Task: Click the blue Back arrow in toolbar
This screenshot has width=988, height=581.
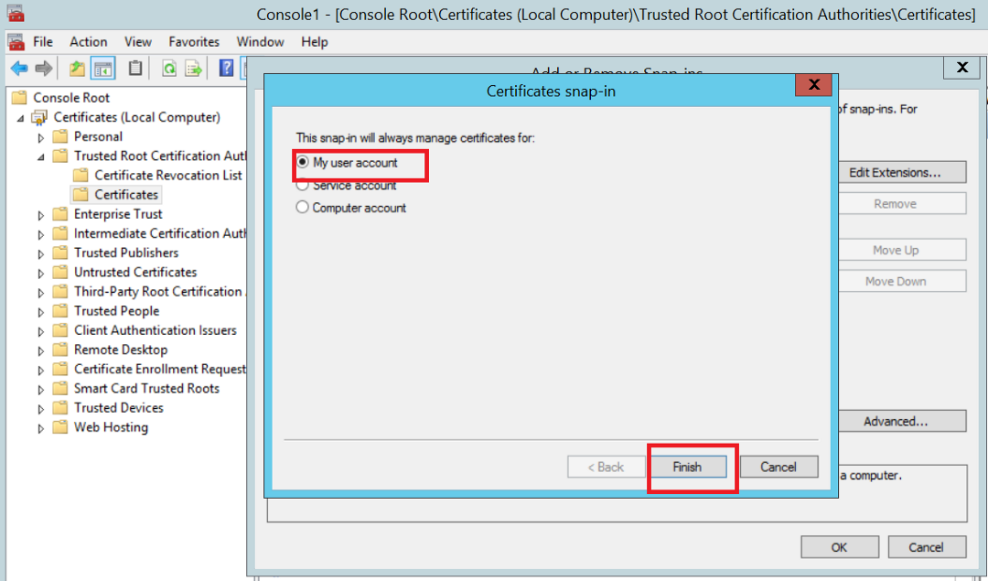Action: tap(18, 69)
